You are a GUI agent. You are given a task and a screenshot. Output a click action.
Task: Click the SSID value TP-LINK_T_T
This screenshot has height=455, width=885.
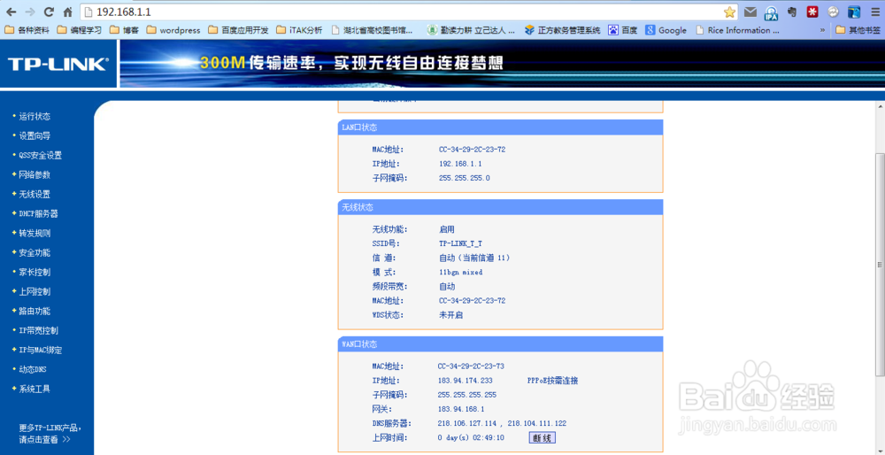pos(460,243)
